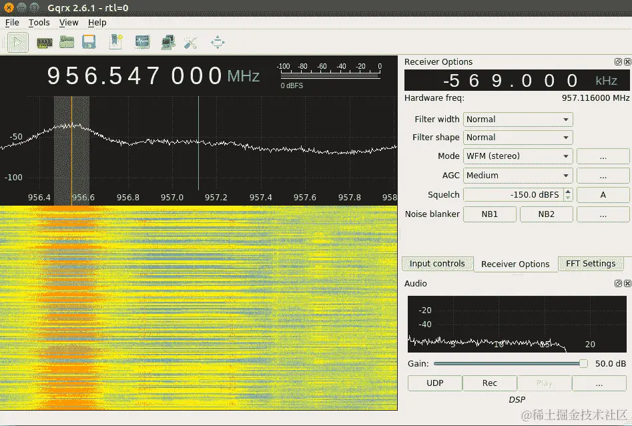Toggle the UDP audio streaming button

(x=434, y=383)
